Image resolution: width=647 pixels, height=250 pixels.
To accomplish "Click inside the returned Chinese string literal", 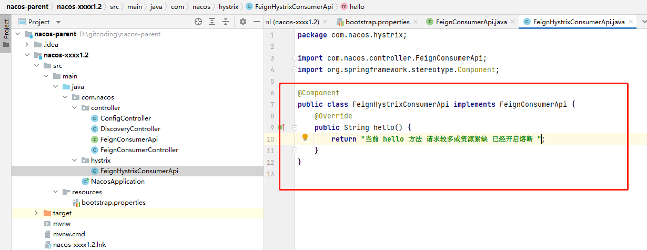I will (451, 139).
